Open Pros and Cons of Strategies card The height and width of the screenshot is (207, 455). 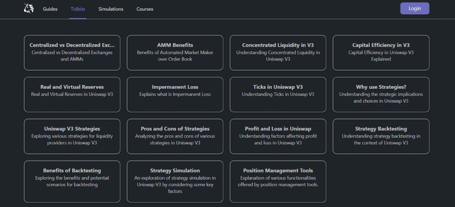(x=175, y=137)
